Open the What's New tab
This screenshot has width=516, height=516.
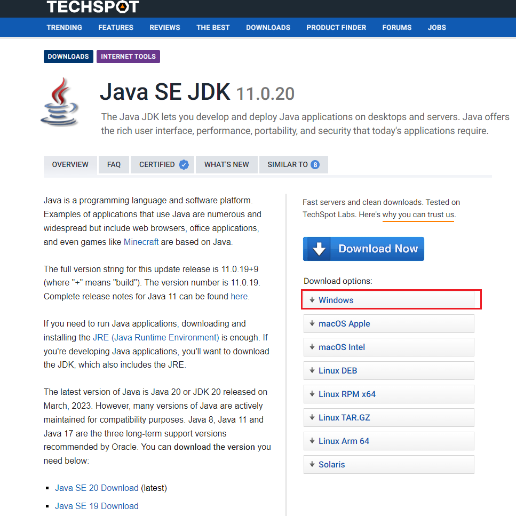coord(227,164)
